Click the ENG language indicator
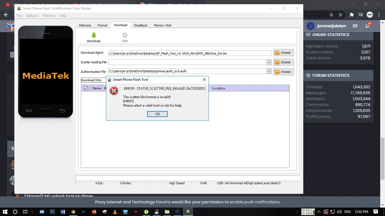The width and height of the screenshot is (385, 216). click(x=348, y=212)
